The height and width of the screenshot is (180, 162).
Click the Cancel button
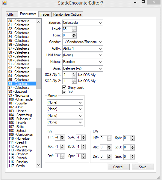pos(119,167)
